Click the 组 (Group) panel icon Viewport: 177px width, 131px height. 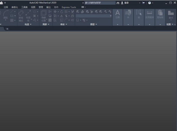(x=139, y=13)
